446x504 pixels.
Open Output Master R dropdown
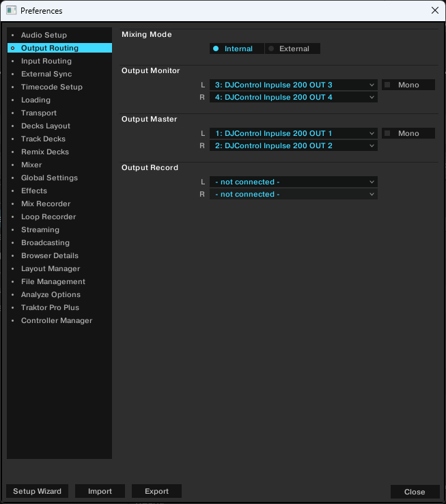pyautogui.click(x=293, y=145)
